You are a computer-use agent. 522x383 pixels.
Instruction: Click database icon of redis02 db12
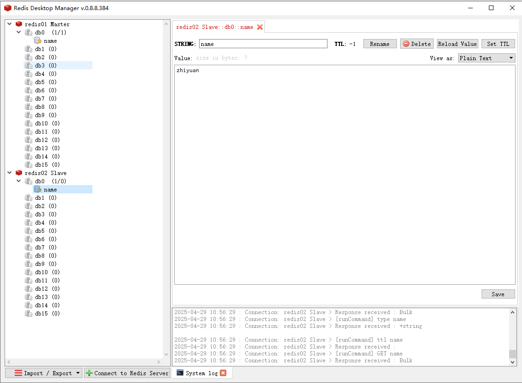pyautogui.click(x=29, y=288)
